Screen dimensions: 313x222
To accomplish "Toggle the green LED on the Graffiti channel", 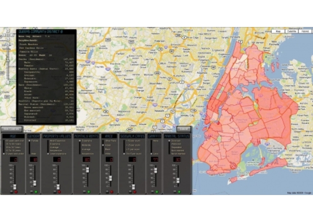I will coord(157,192).
